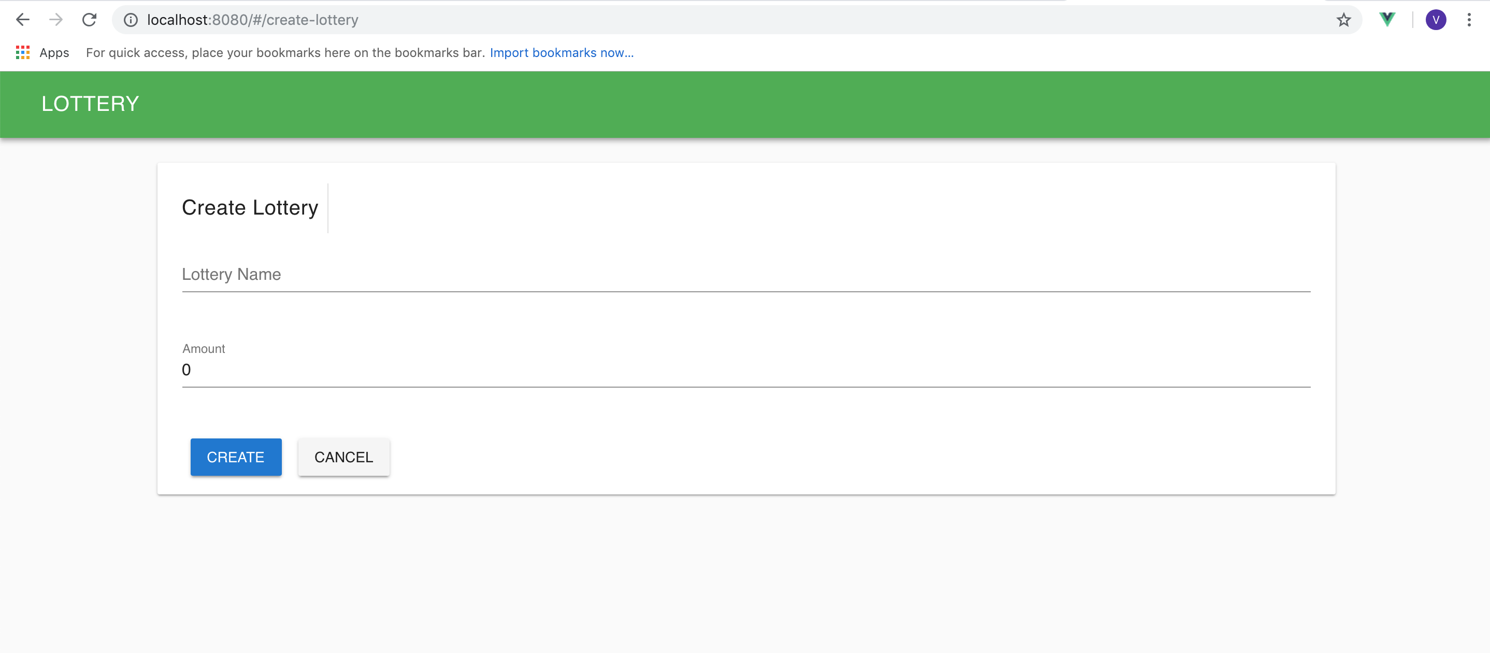Click the Import bookmarks now link
Screen dimensions: 1490x653
(x=562, y=53)
